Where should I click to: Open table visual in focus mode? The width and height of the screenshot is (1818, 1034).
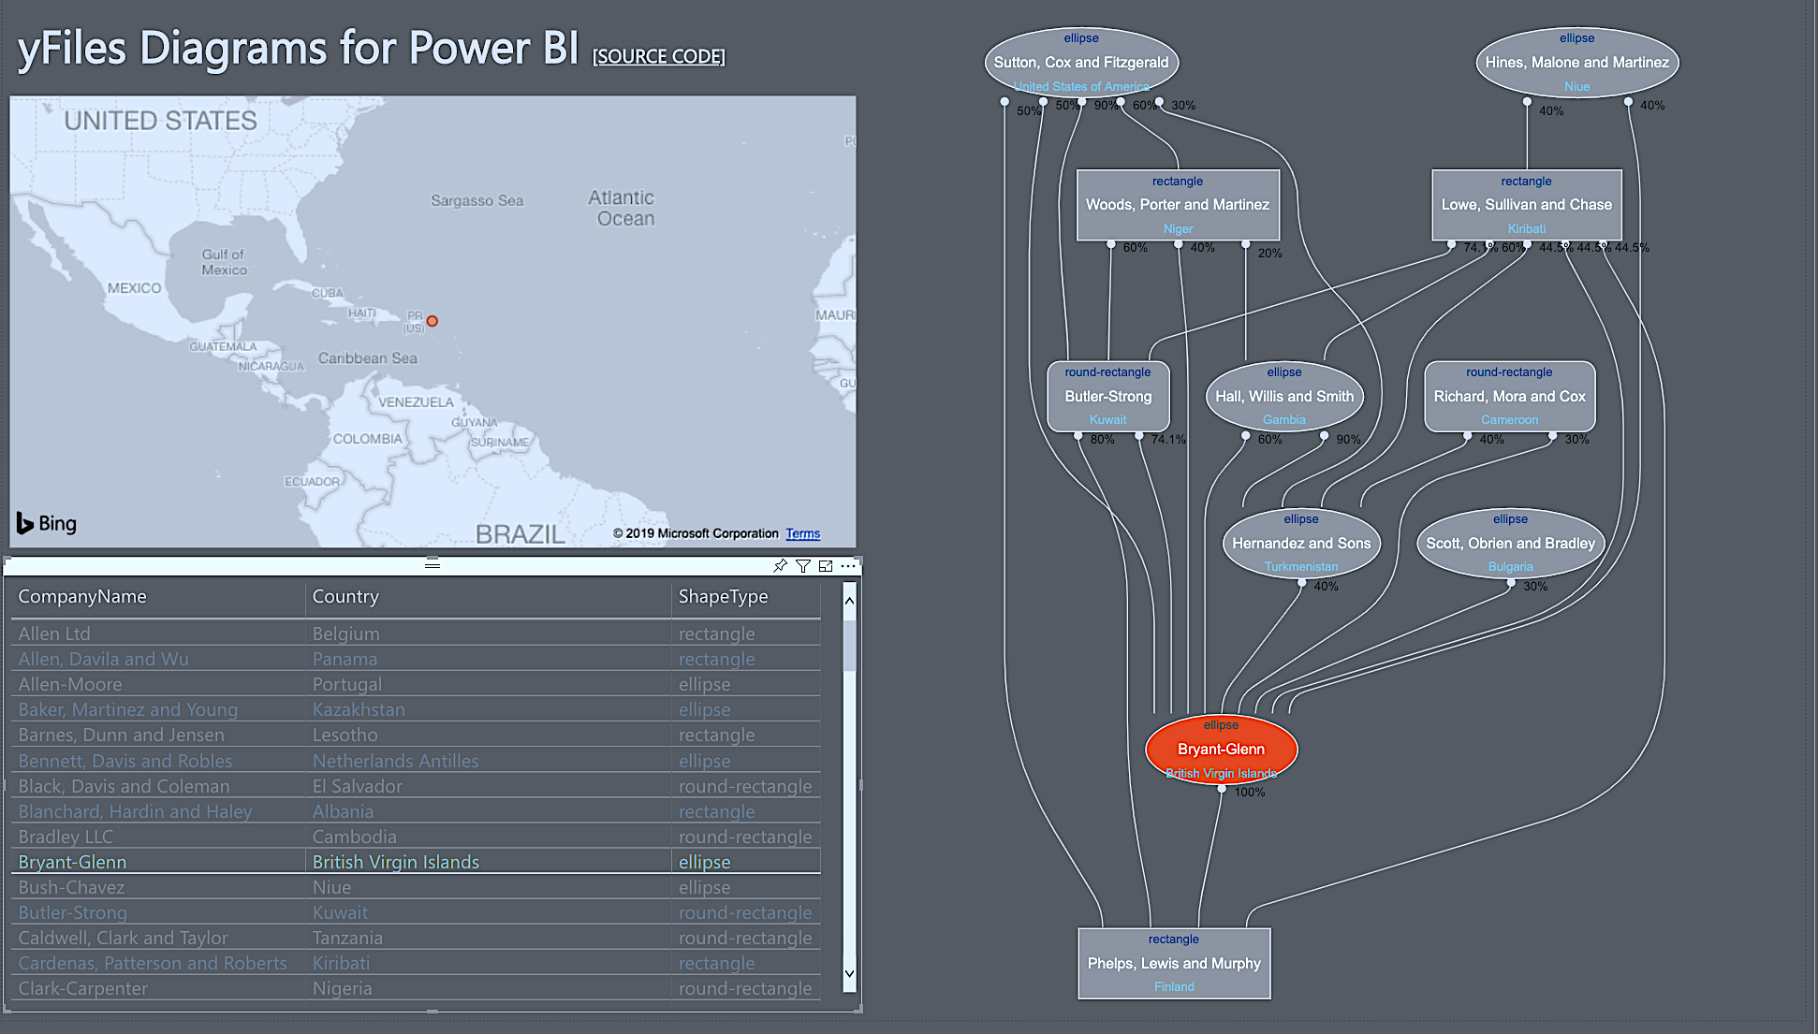[825, 565]
